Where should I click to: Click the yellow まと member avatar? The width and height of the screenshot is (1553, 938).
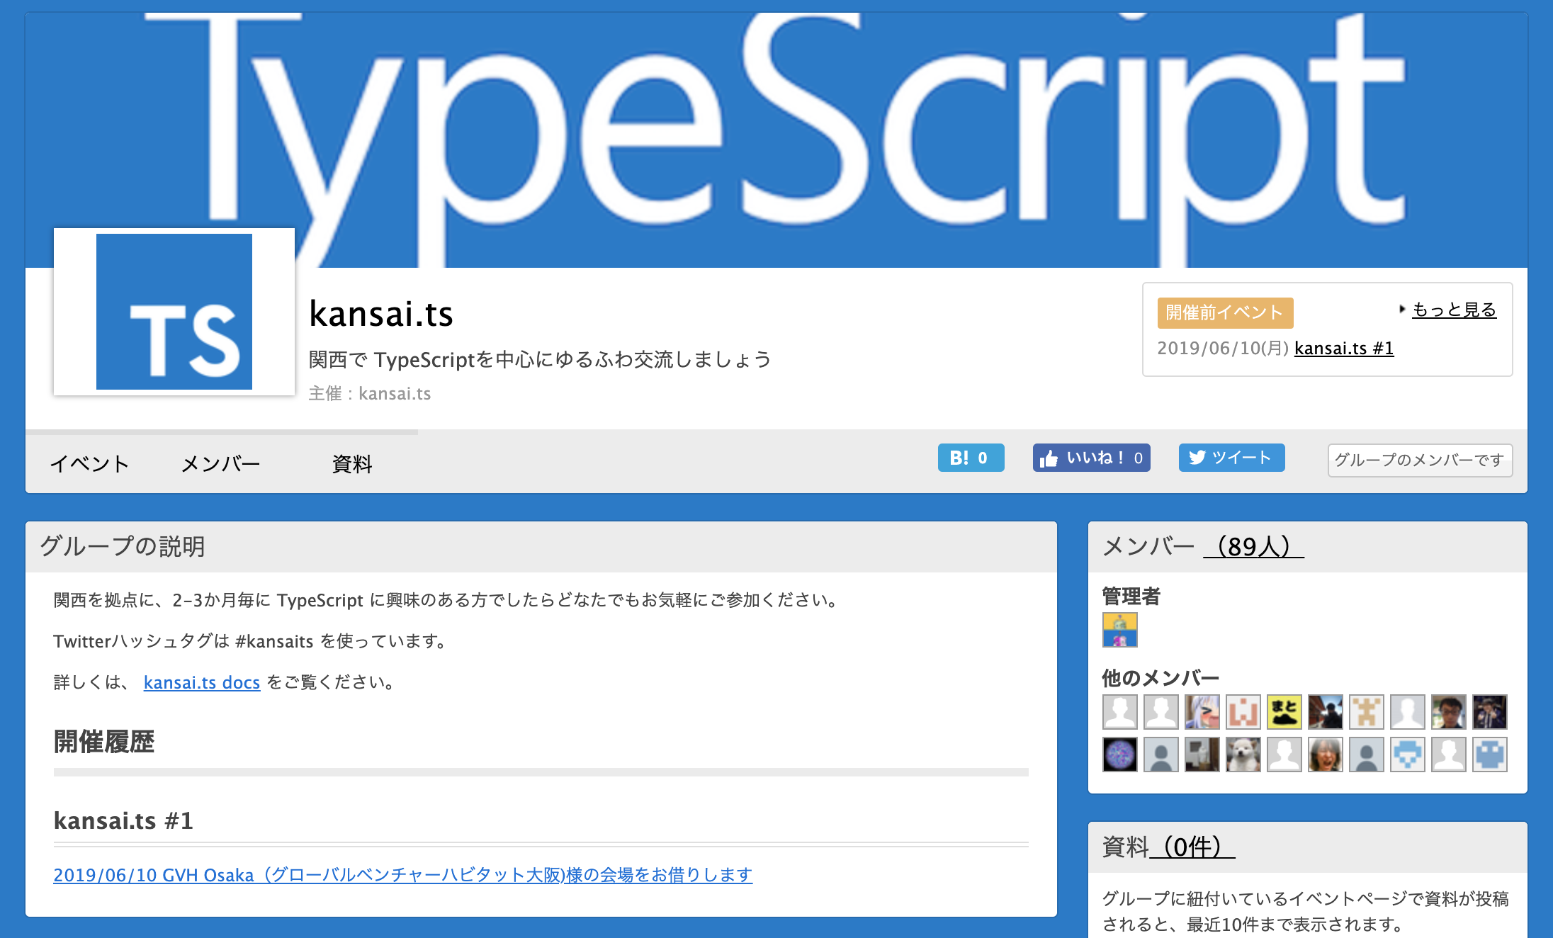coord(1284,712)
